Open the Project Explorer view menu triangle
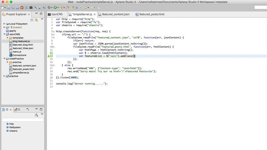 tap(42, 19)
